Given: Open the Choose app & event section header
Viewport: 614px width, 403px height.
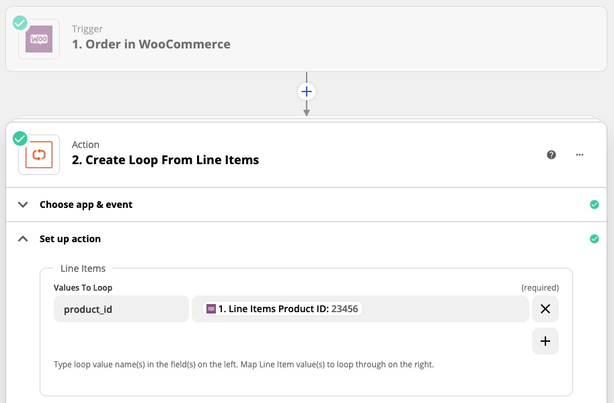Looking at the screenshot, I should (86, 205).
